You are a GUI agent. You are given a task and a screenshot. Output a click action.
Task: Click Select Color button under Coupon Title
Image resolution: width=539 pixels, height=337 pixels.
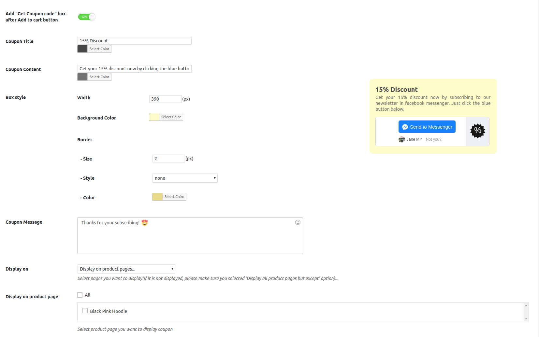tap(99, 49)
